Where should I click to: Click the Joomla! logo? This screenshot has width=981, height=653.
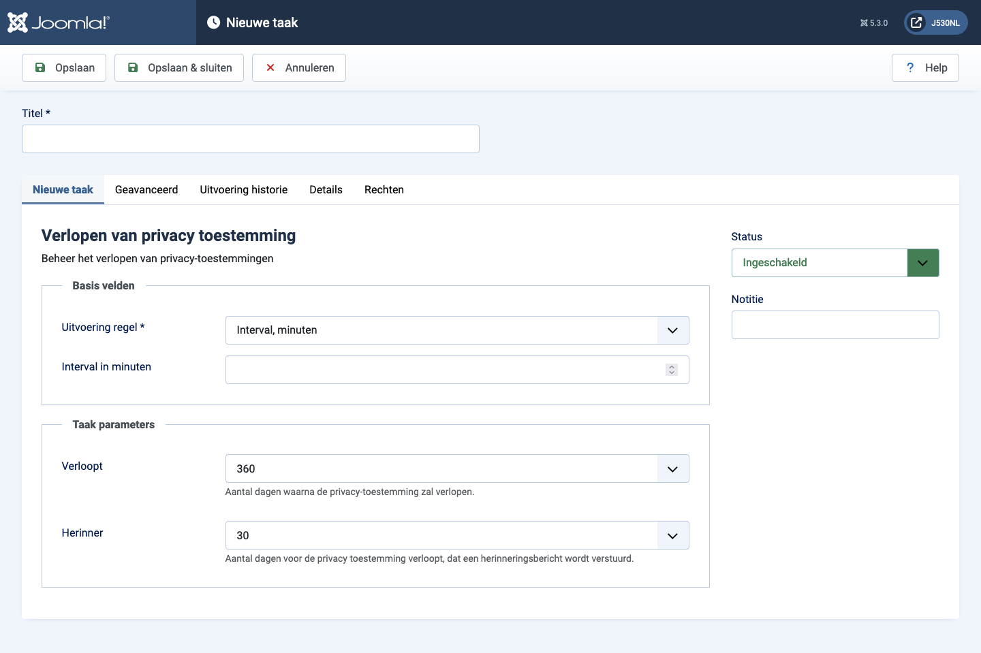pyautogui.click(x=59, y=22)
